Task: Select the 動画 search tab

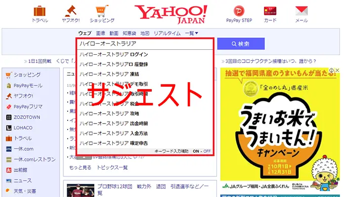Action: click(114, 33)
